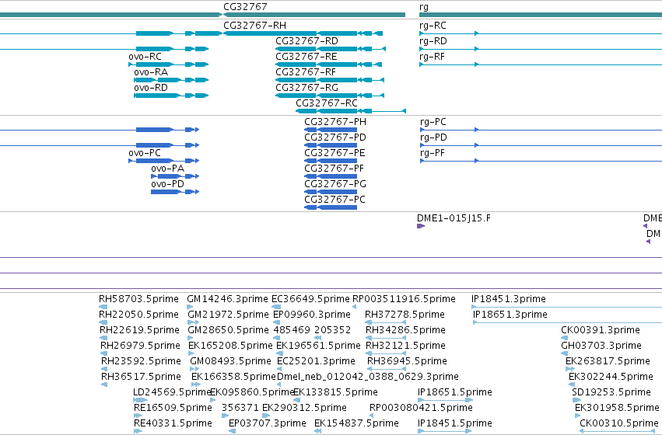
Task: Click rg-RF transcript label
Action: pos(432,57)
